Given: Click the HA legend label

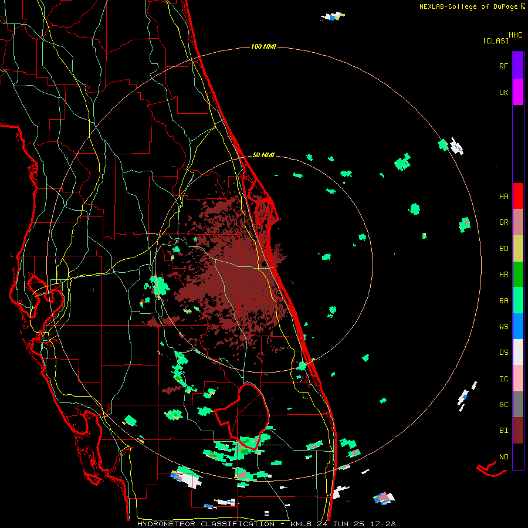Looking at the screenshot, I should 503,196.
